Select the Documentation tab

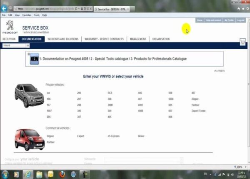32,39
